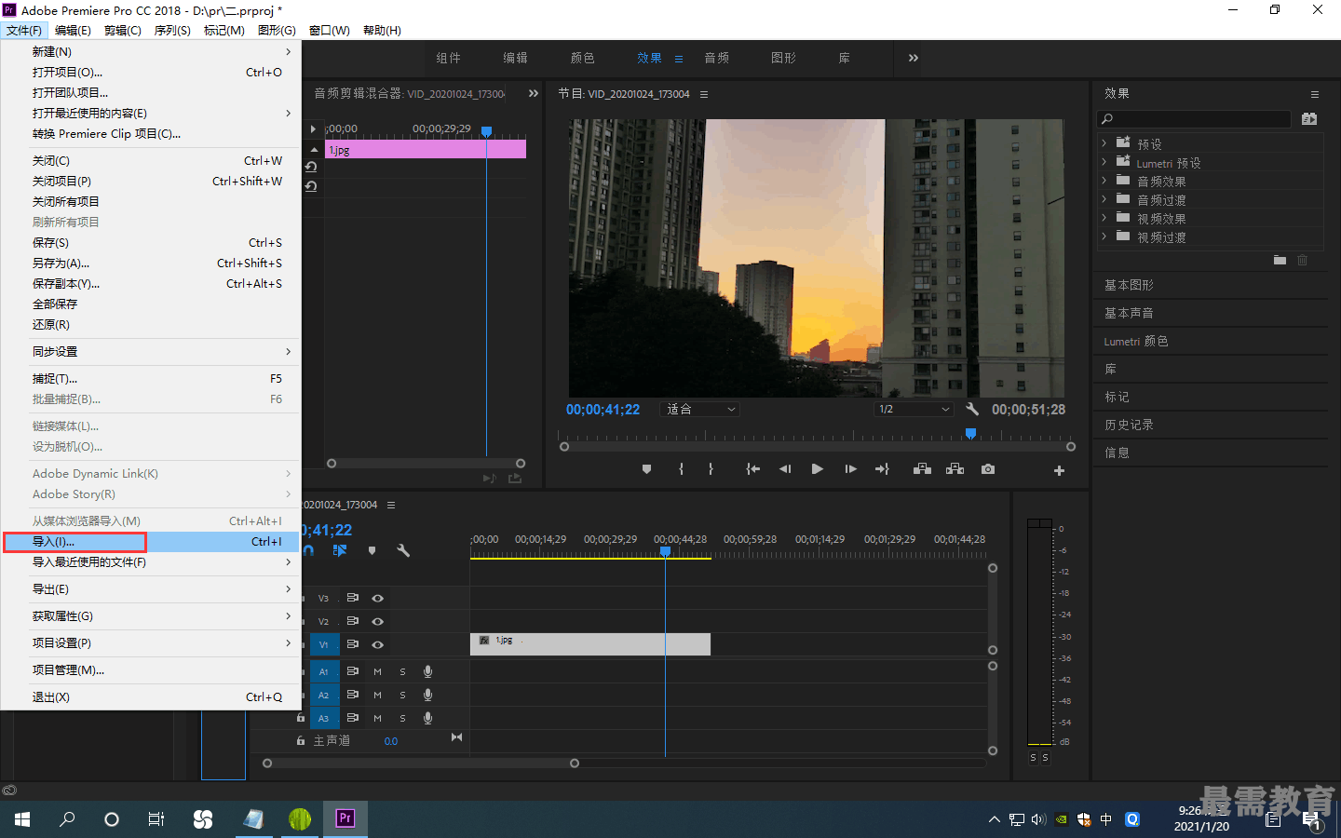
Task: Click the Lift button
Action: (922, 469)
